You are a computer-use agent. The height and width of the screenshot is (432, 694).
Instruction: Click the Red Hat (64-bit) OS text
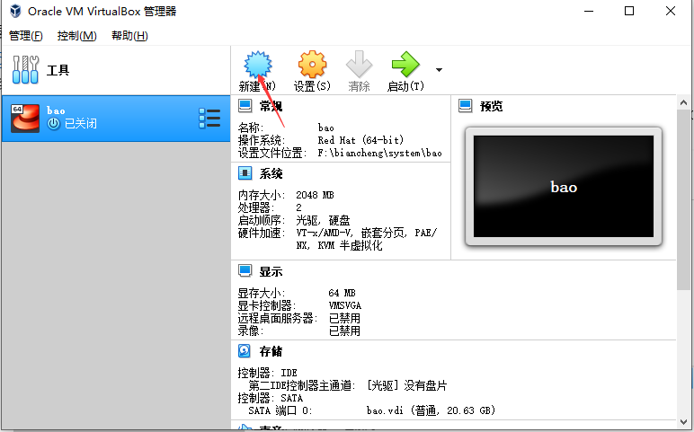(x=360, y=140)
